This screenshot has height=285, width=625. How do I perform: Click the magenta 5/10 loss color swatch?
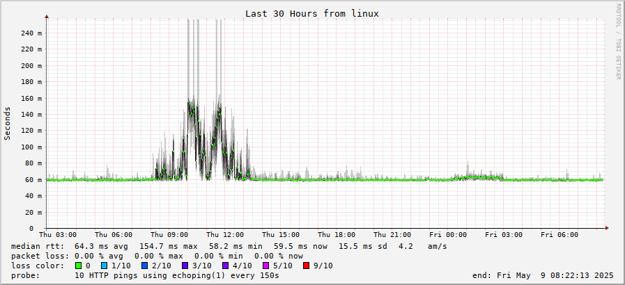coord(267,266)
